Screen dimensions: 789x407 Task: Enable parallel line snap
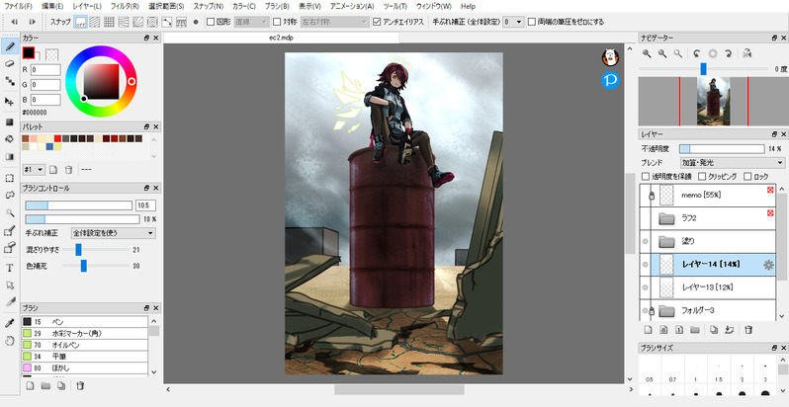pos(95,22)
